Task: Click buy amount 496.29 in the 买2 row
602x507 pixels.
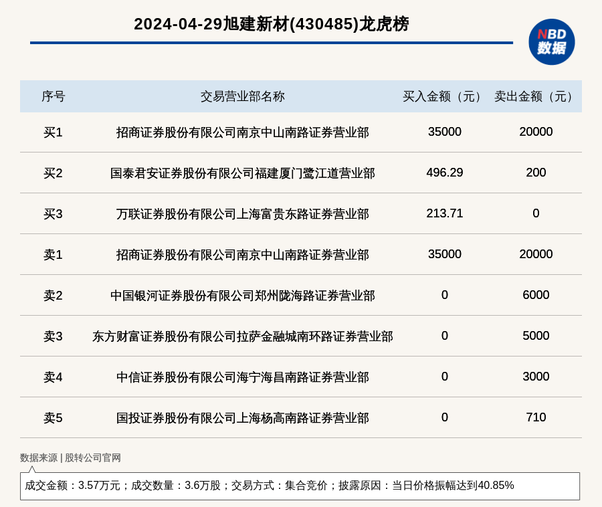Action: [x=445, y=173]
